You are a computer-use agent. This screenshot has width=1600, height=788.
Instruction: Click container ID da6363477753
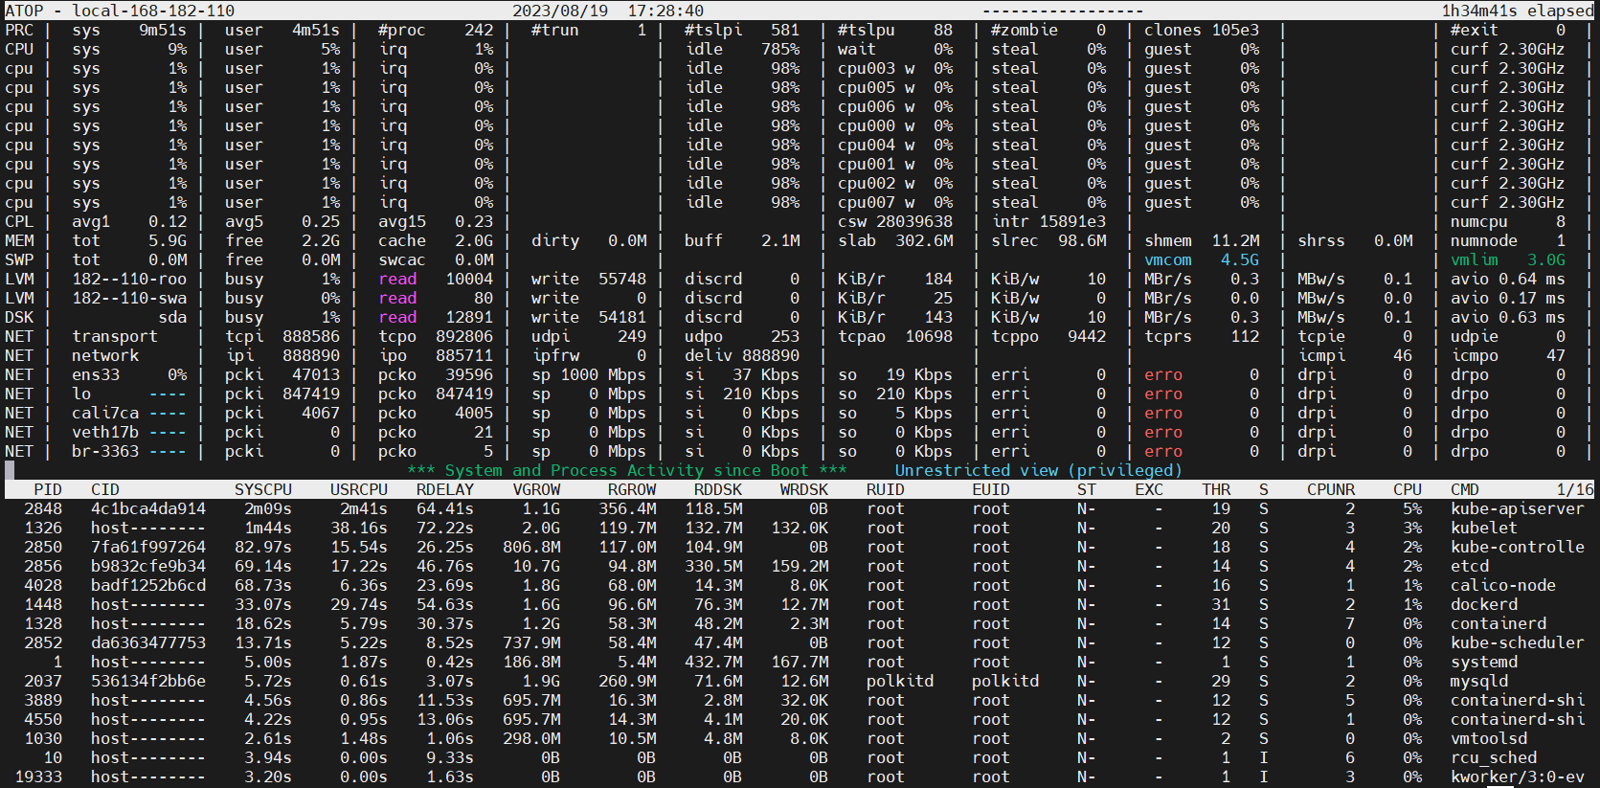[148, 642]
